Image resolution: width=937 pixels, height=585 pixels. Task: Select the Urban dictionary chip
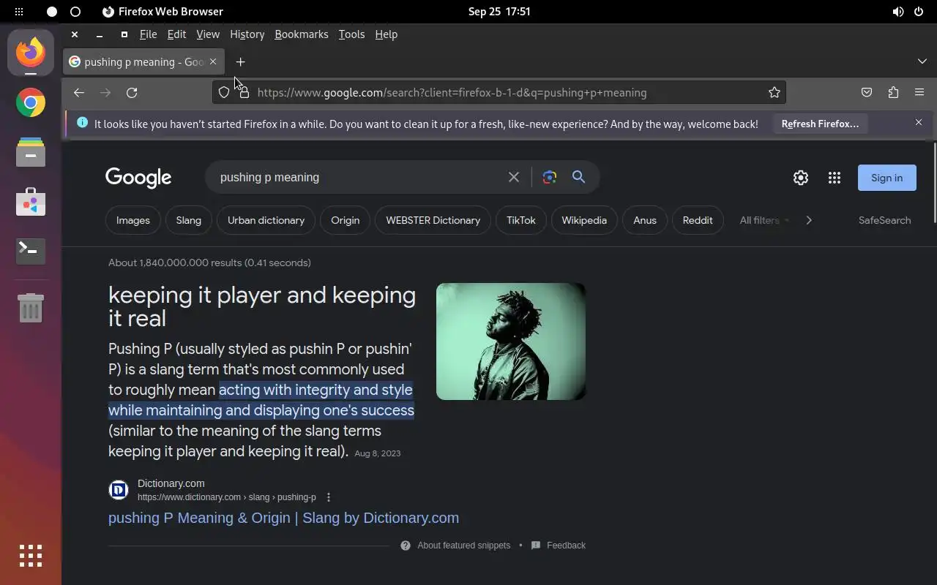266,220
